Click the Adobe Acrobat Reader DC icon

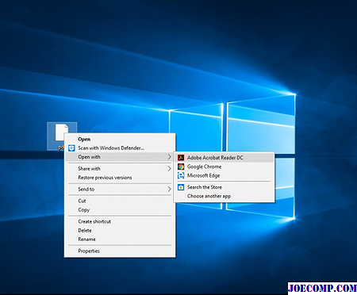point(181,158)
